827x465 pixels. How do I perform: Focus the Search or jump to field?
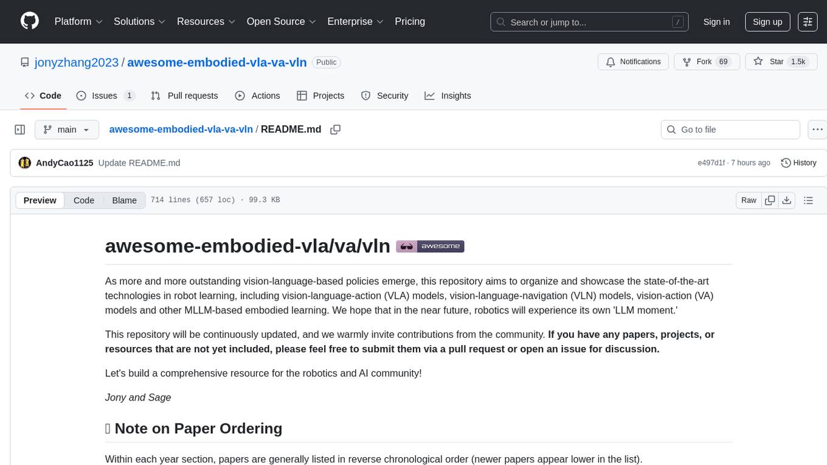click(589, 22)
